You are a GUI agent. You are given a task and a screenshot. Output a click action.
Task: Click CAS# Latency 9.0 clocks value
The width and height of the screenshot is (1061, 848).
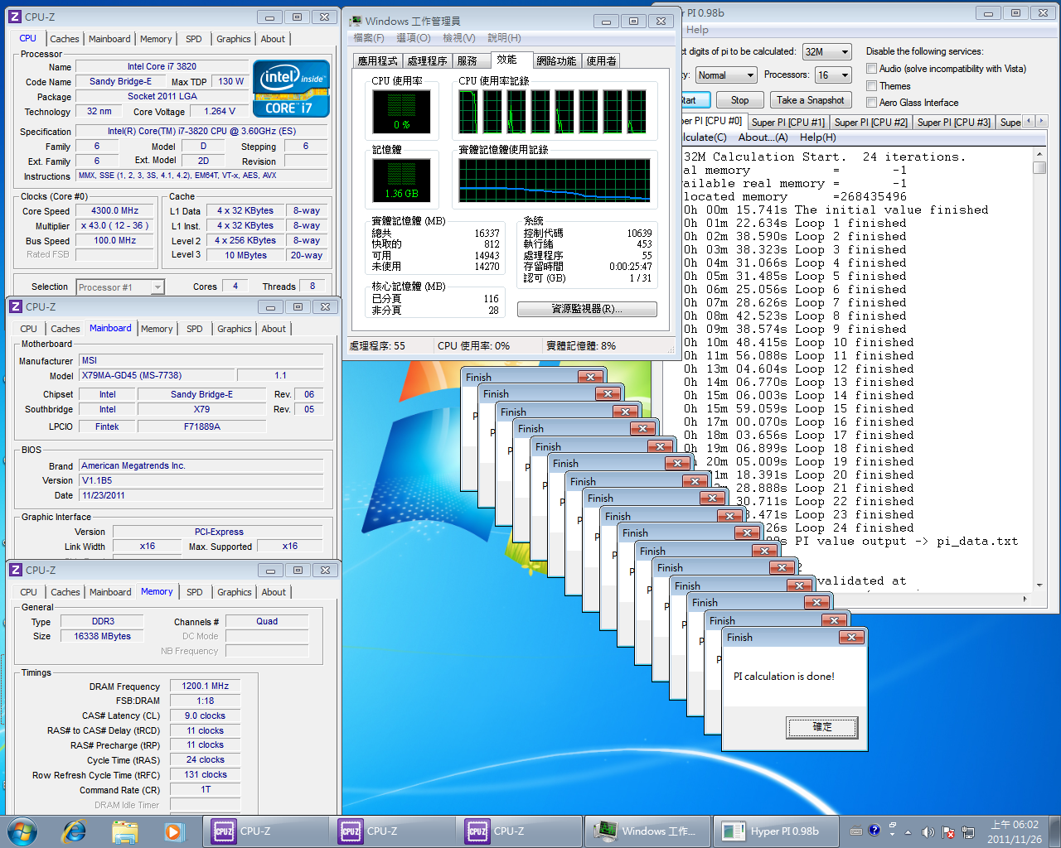click(205, 715)
